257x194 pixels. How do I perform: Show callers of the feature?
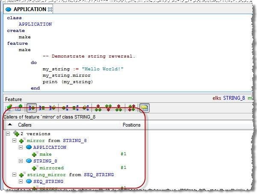click(32, 108)
